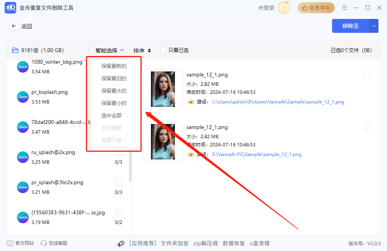The image size is (387, 251).
Task: Select 保留最新的 in the smart selection menu
Action: (x=115, y=66)
